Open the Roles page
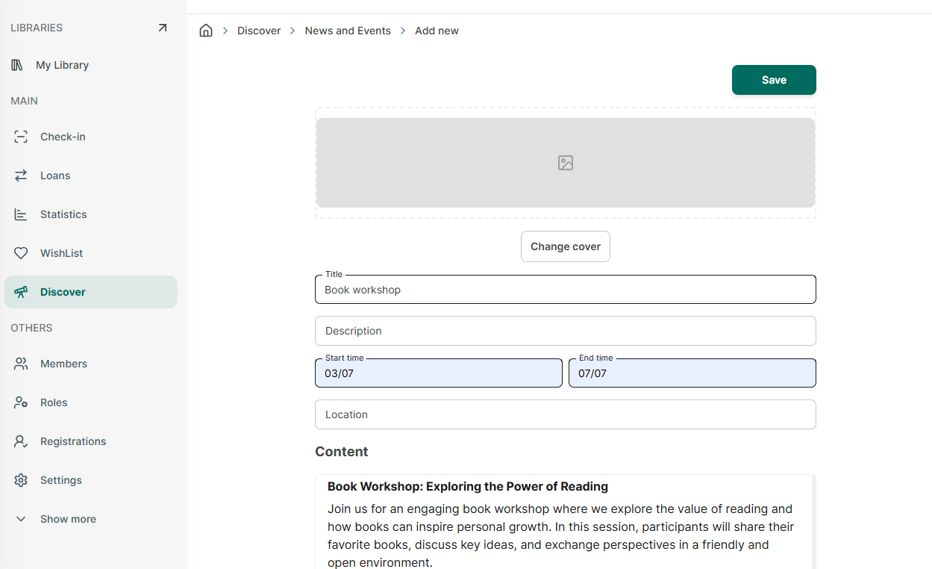 (x=91, y=402)
